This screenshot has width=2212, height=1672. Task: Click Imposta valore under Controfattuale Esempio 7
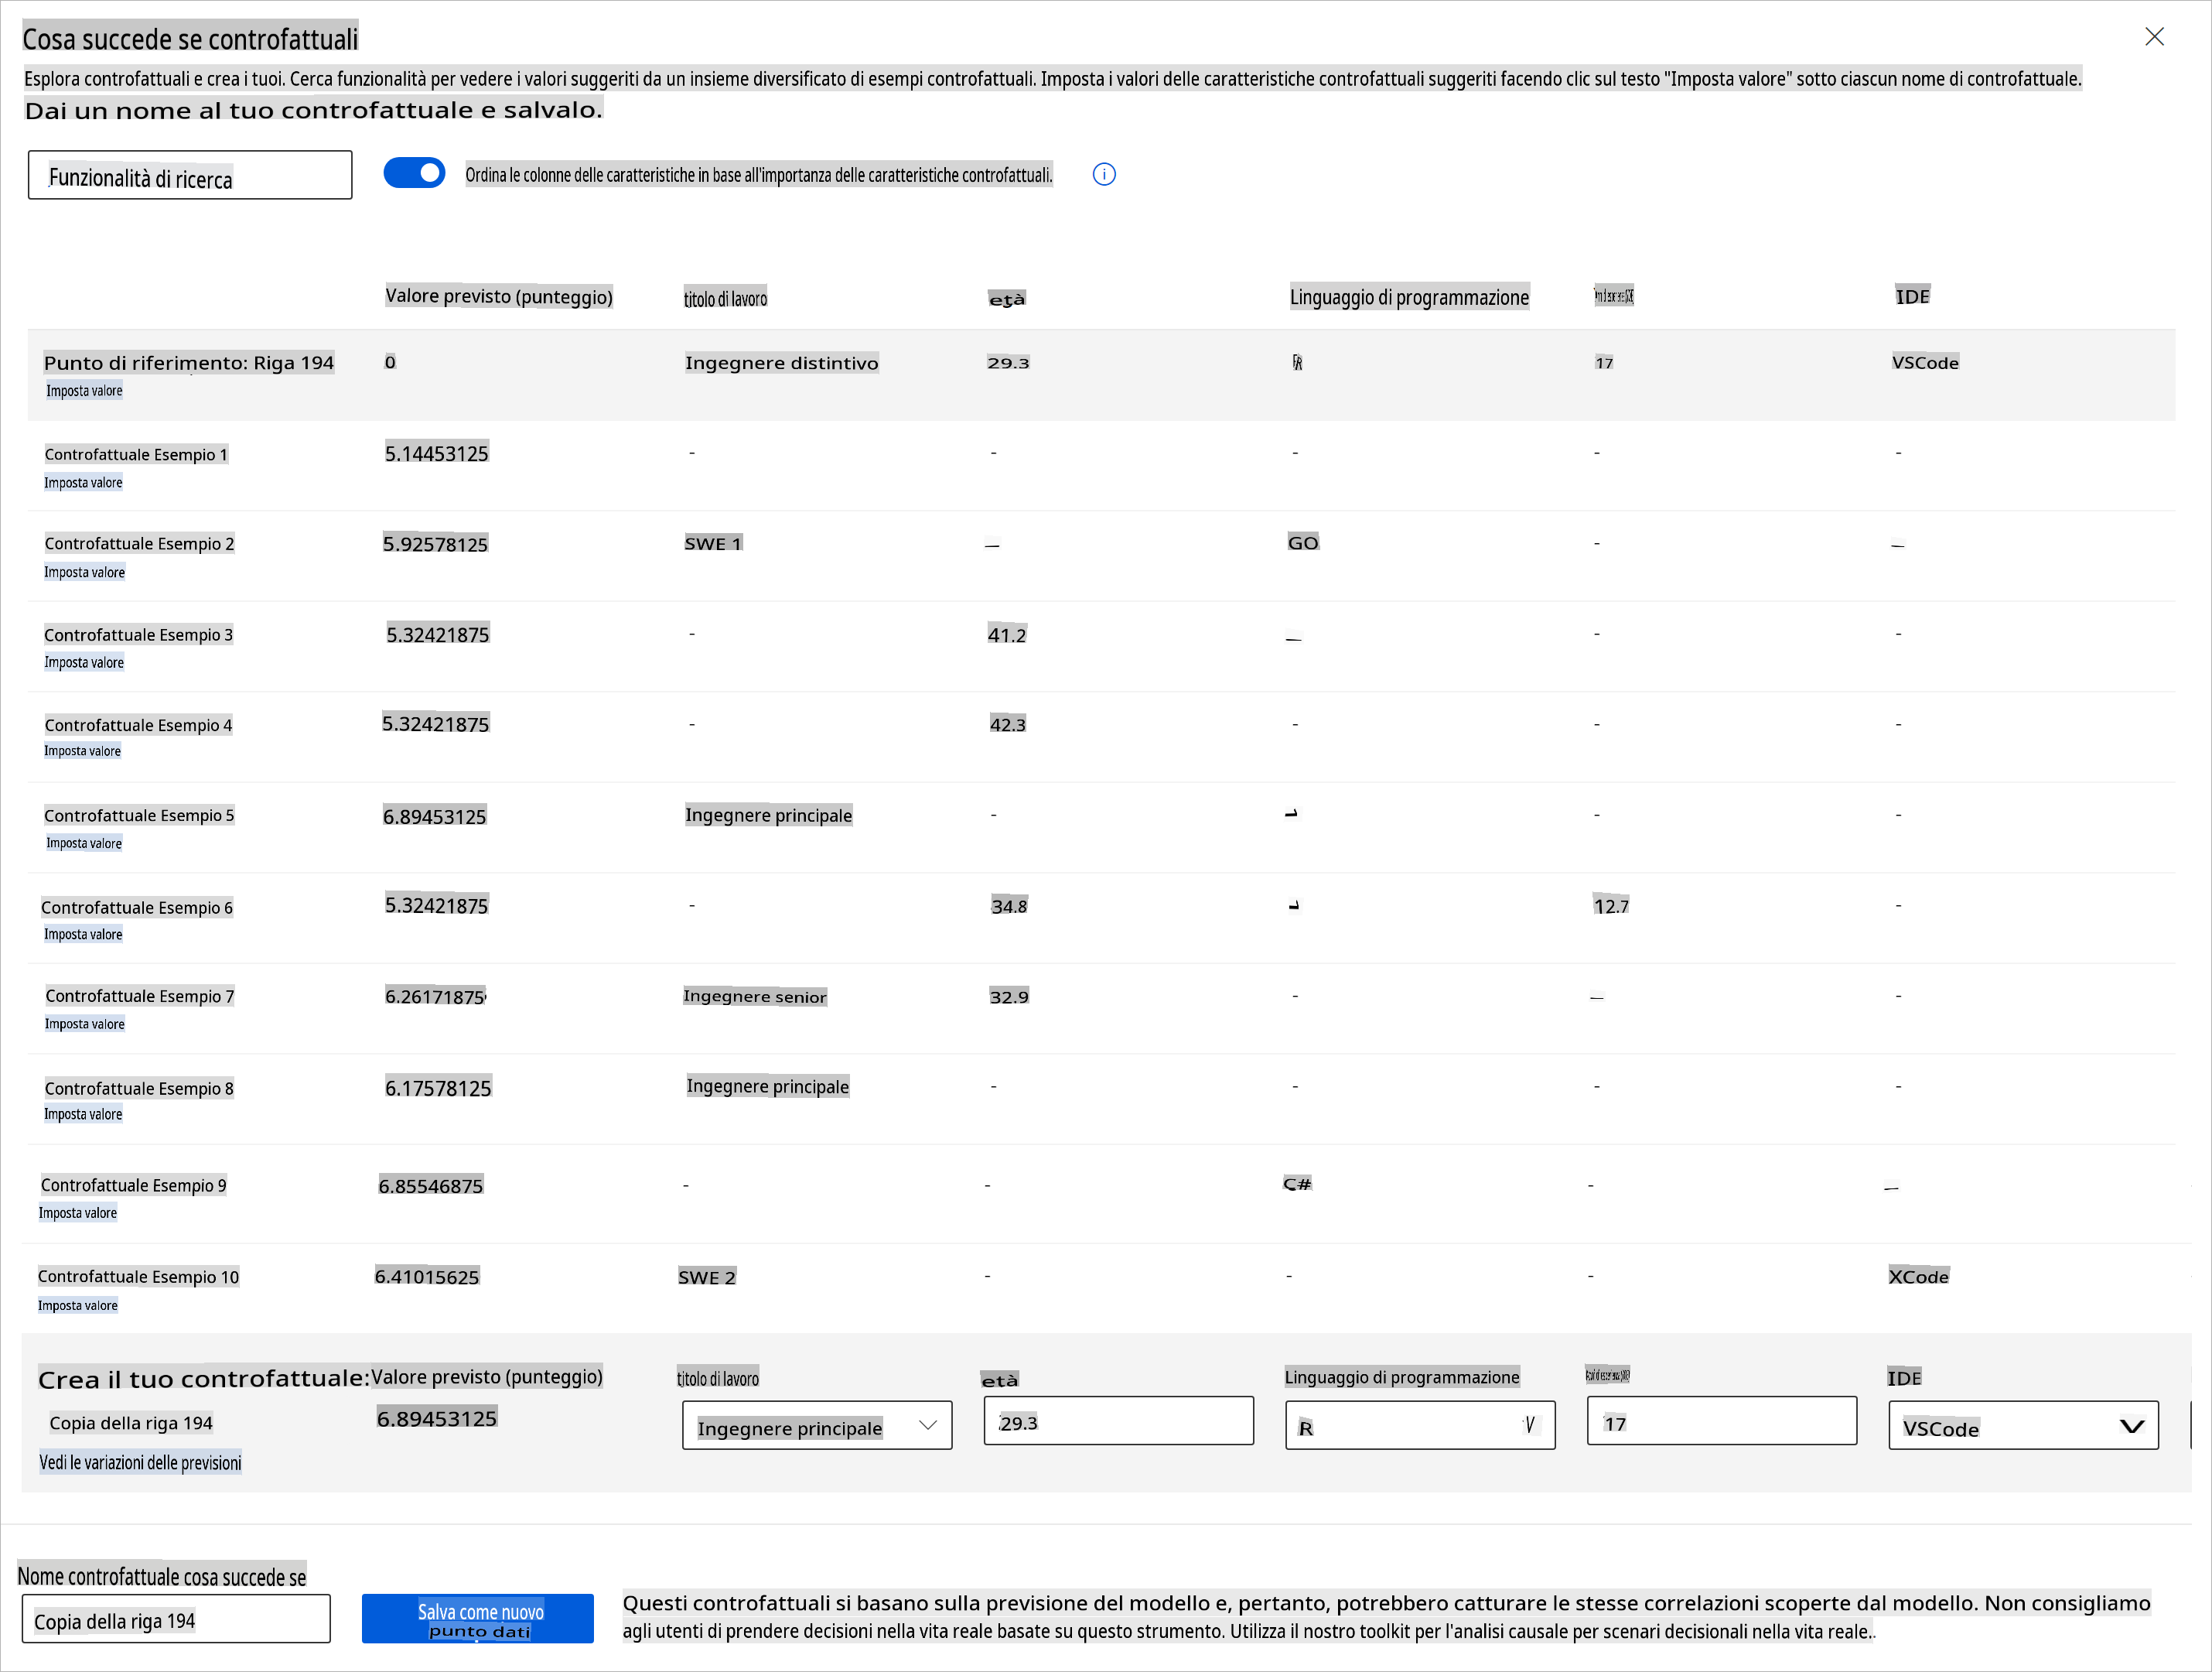click(x=84, y=1024)
